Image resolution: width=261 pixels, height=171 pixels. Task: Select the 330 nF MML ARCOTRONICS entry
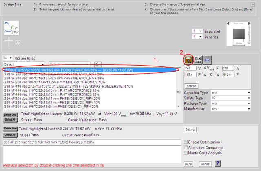(x=60, y=83)
